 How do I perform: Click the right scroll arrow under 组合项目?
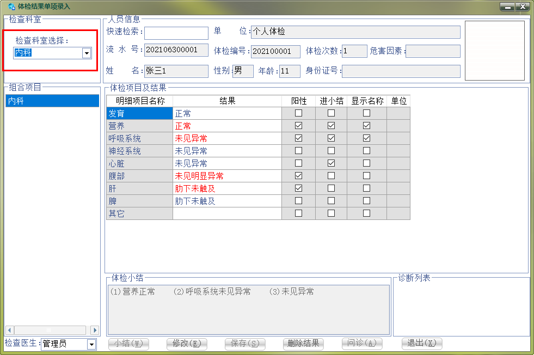click(x=95, y=330)
